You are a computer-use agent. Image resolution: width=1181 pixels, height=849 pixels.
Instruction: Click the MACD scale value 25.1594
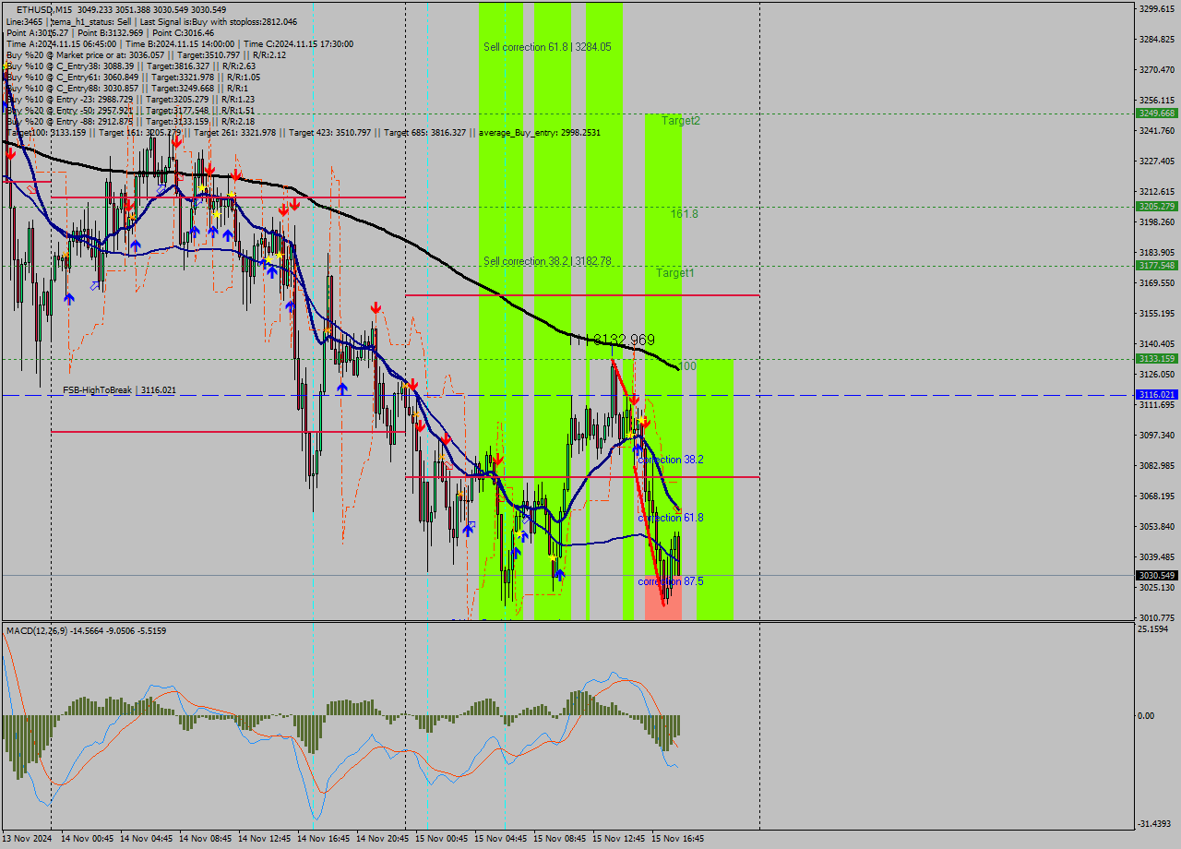[x=1154, y=628]
